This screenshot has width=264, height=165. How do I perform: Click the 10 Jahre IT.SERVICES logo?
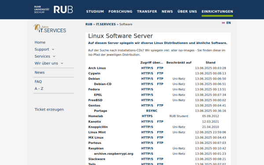coord(50,28)
